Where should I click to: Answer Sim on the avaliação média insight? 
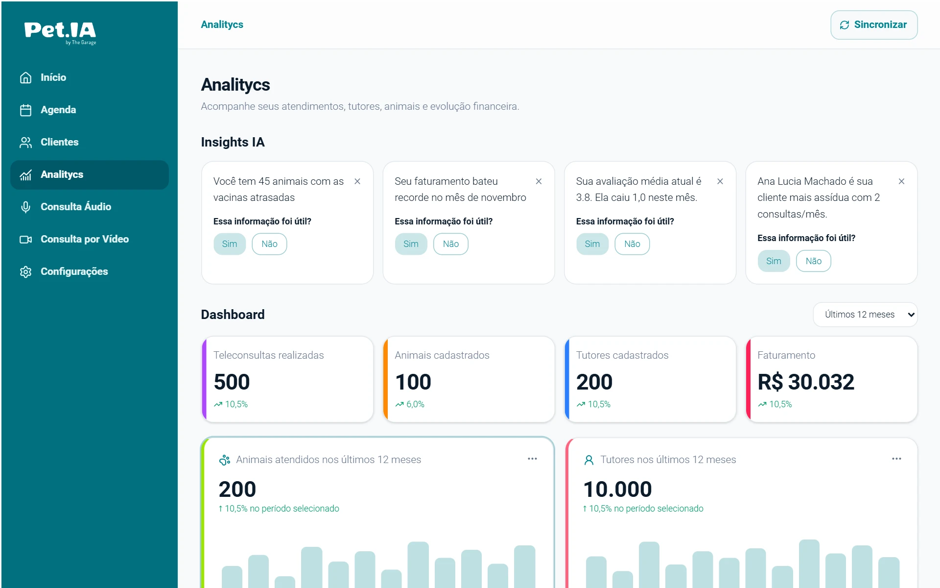(592, 244)
